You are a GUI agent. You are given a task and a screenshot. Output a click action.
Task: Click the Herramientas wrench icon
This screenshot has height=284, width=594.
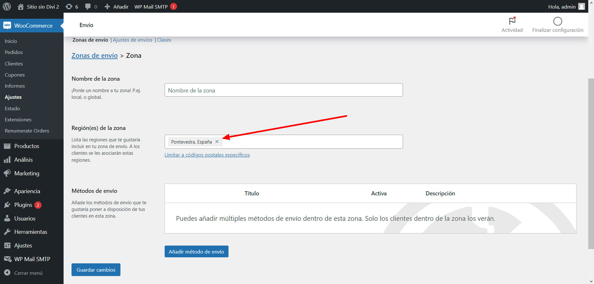coord(7,232)
